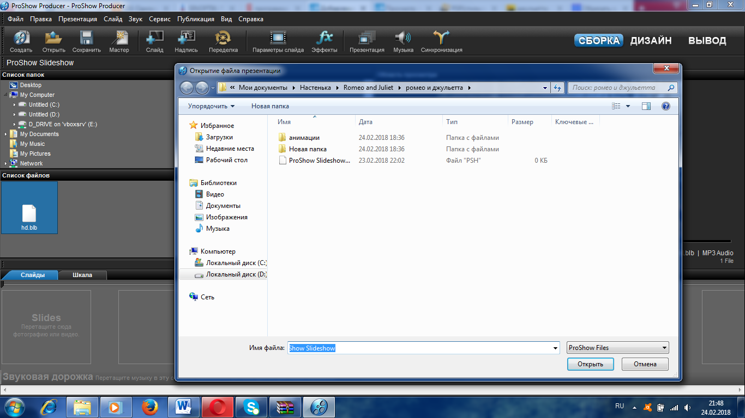Viewport: 745px width, 418px height.
Task: Sort files by Дата column
Action: (x=399, y=122)
